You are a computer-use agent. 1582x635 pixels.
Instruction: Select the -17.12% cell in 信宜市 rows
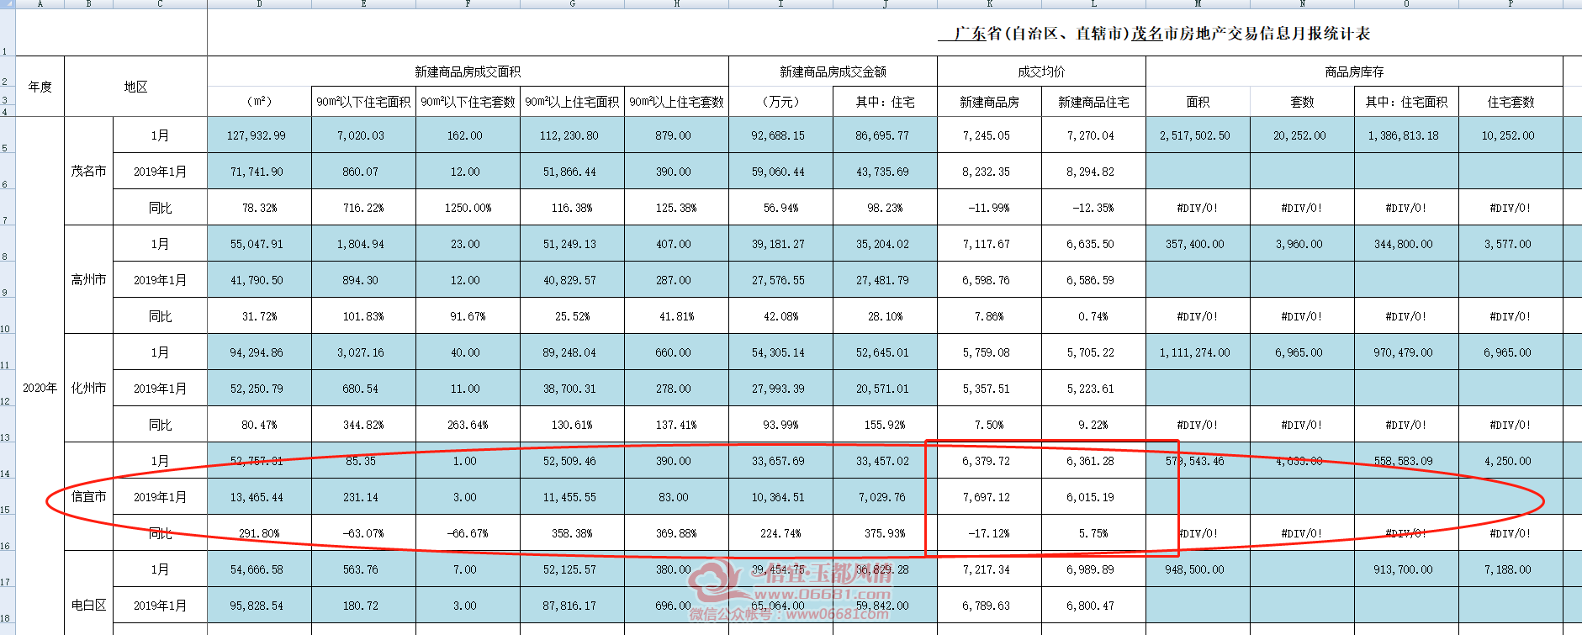[x=989, y=532]
